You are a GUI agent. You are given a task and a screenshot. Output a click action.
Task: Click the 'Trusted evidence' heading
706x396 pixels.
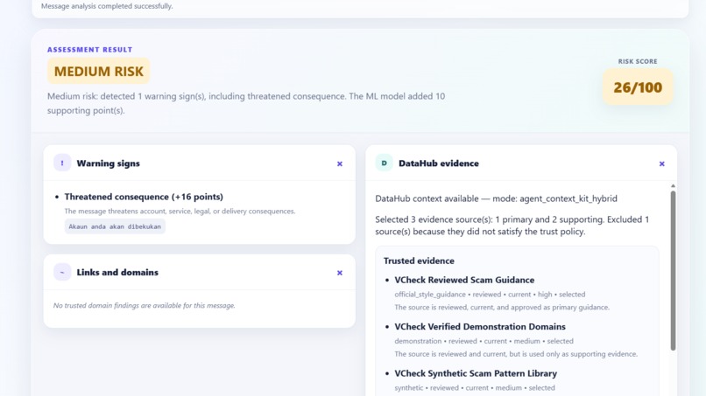click(419, 261)
